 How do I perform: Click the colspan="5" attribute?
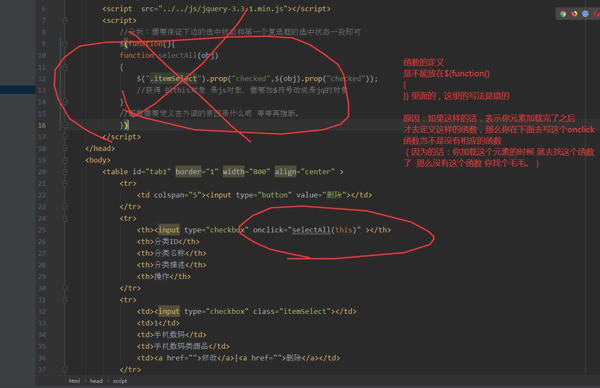coord(178,195)
